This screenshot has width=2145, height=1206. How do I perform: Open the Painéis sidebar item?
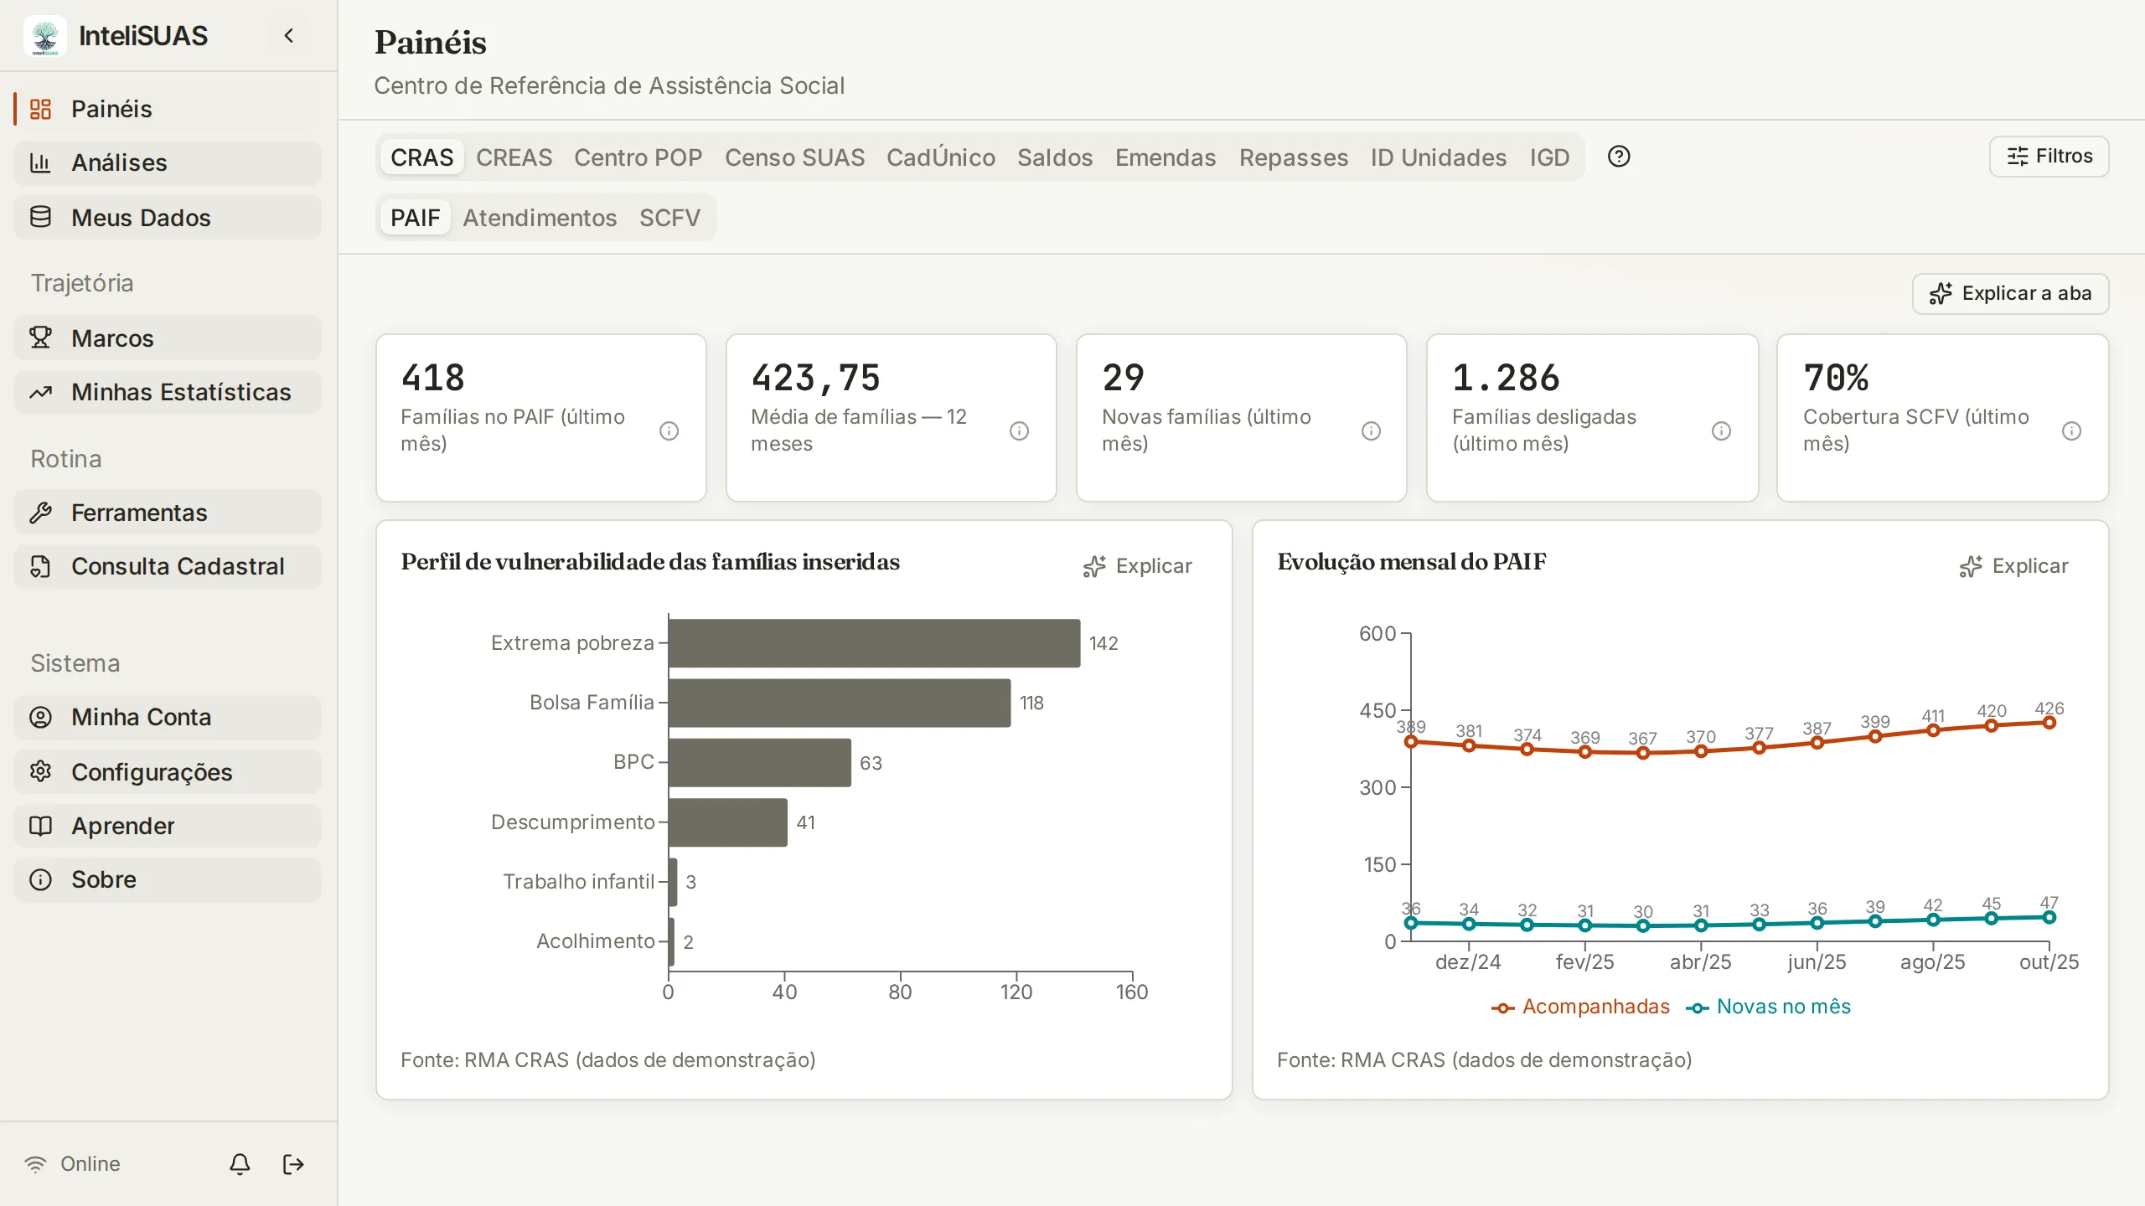[168, 109]
